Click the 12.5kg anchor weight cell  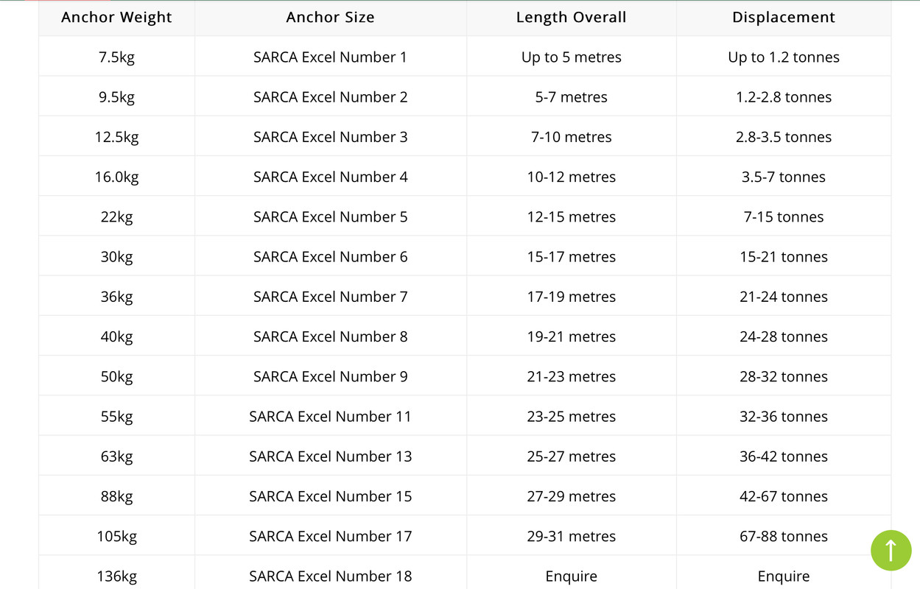[116, 136]
